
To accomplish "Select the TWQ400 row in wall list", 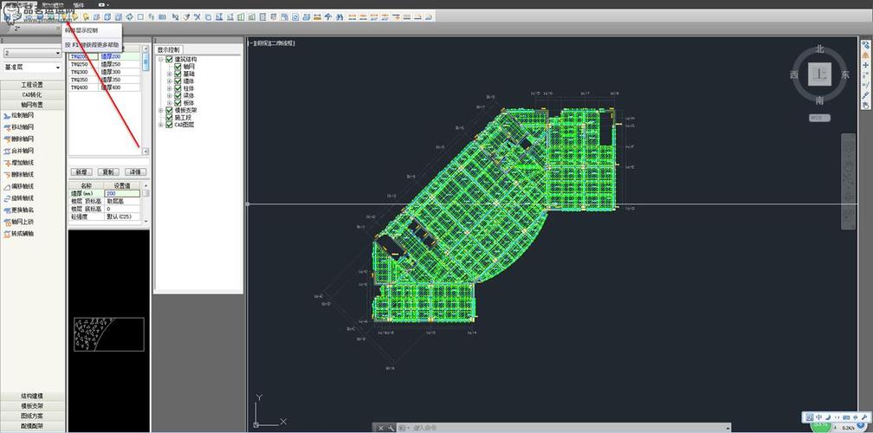I will [x=104, y=87].
